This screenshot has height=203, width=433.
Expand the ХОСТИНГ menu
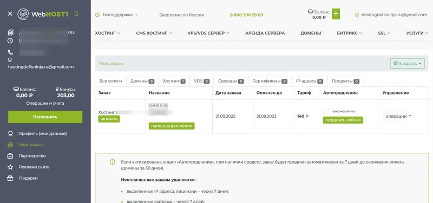click(108, 33)
